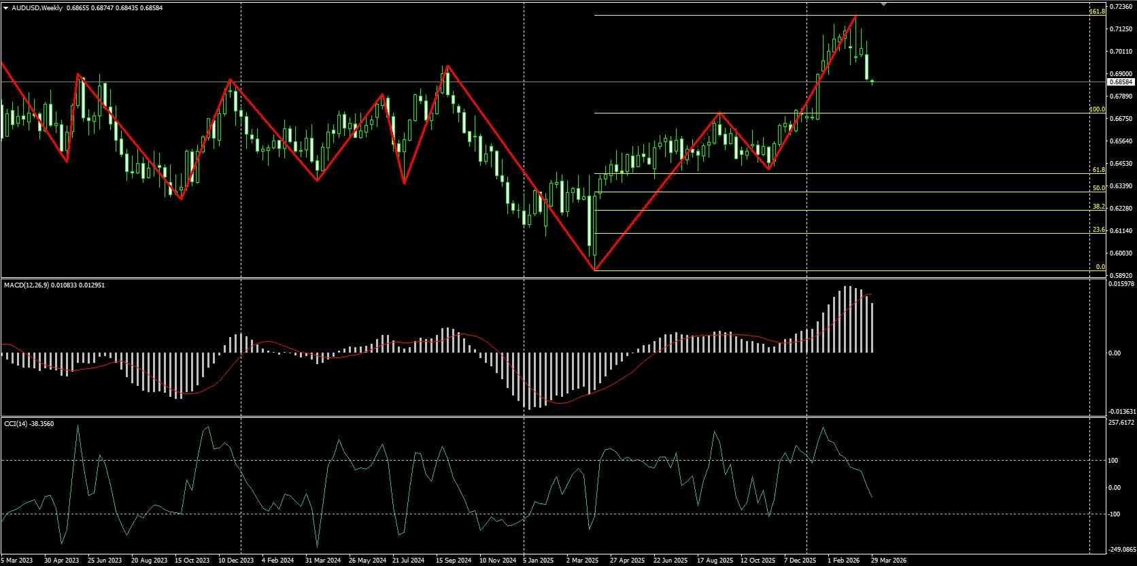Click the 22 Jun 2025 date label
1137x566 pixels.
coord(671,561)
